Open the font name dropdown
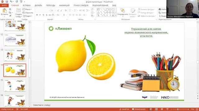The width and height of the screenshot is (199, 111). click(49, 10)
